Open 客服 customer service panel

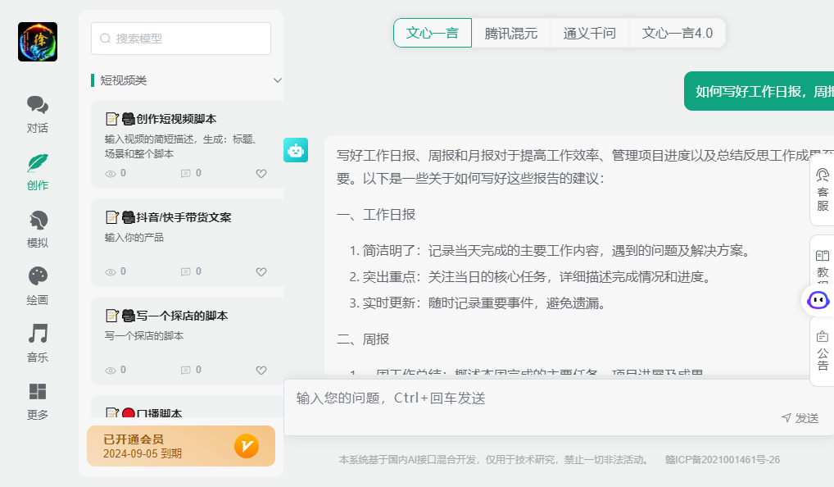click(x=822, y=190)
